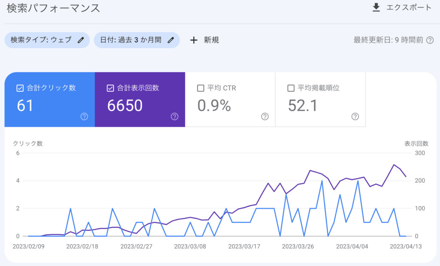Open help icon on 平均掲載順位 card
440x266 pixels.
pyautogui.click(x=355, y=117)
